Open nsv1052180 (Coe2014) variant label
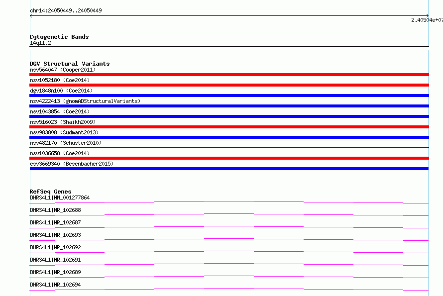This screenshot has height=296, width=443. 60,80
